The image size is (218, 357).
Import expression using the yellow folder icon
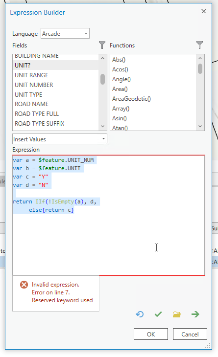point(177,314)
